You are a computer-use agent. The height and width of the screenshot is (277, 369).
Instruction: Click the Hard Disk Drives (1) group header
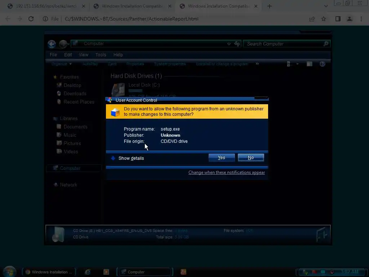coord(136,76)
